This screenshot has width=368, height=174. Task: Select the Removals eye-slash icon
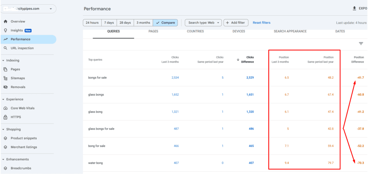(x=5, y=87)
